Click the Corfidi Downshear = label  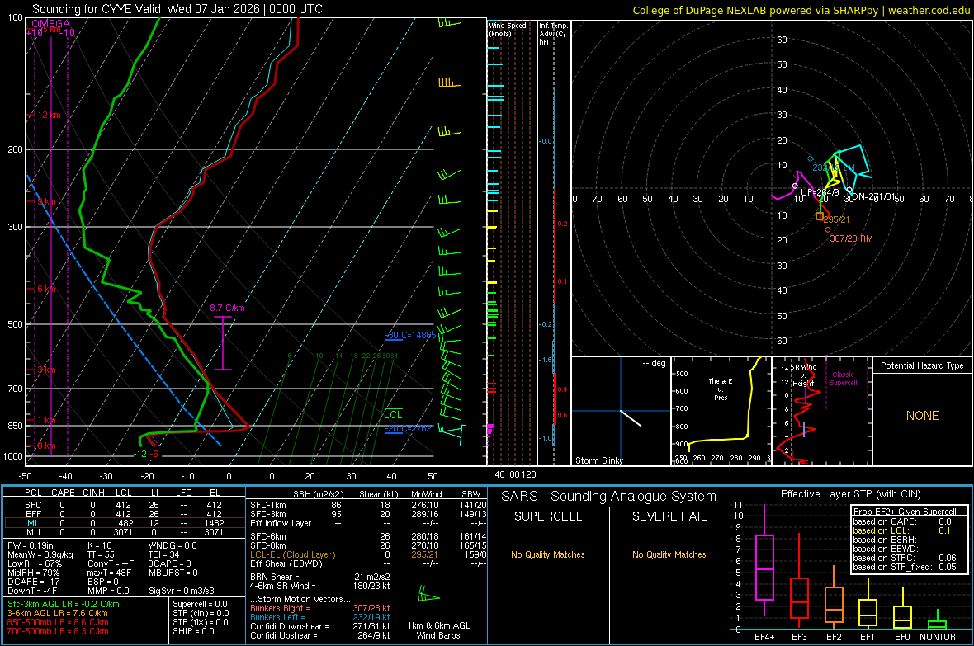point(290,626)
